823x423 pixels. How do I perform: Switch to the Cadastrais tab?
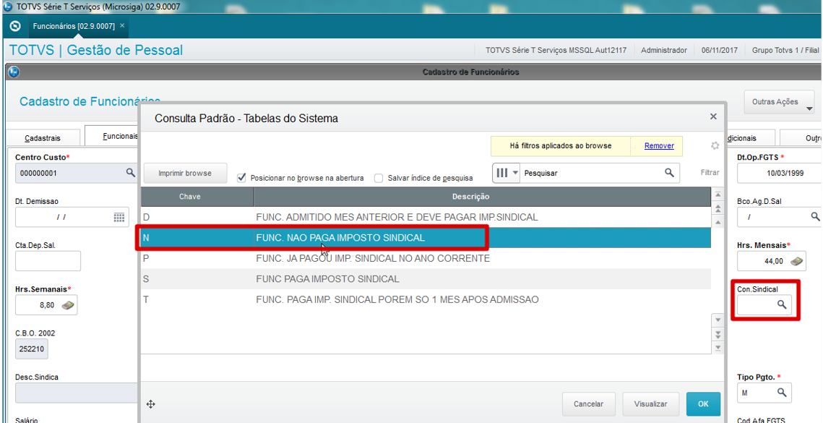43,137
